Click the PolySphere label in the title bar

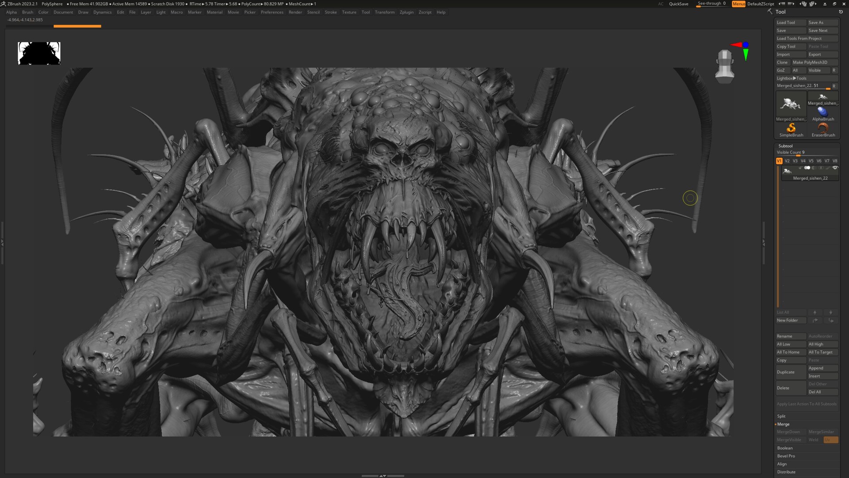51,4
